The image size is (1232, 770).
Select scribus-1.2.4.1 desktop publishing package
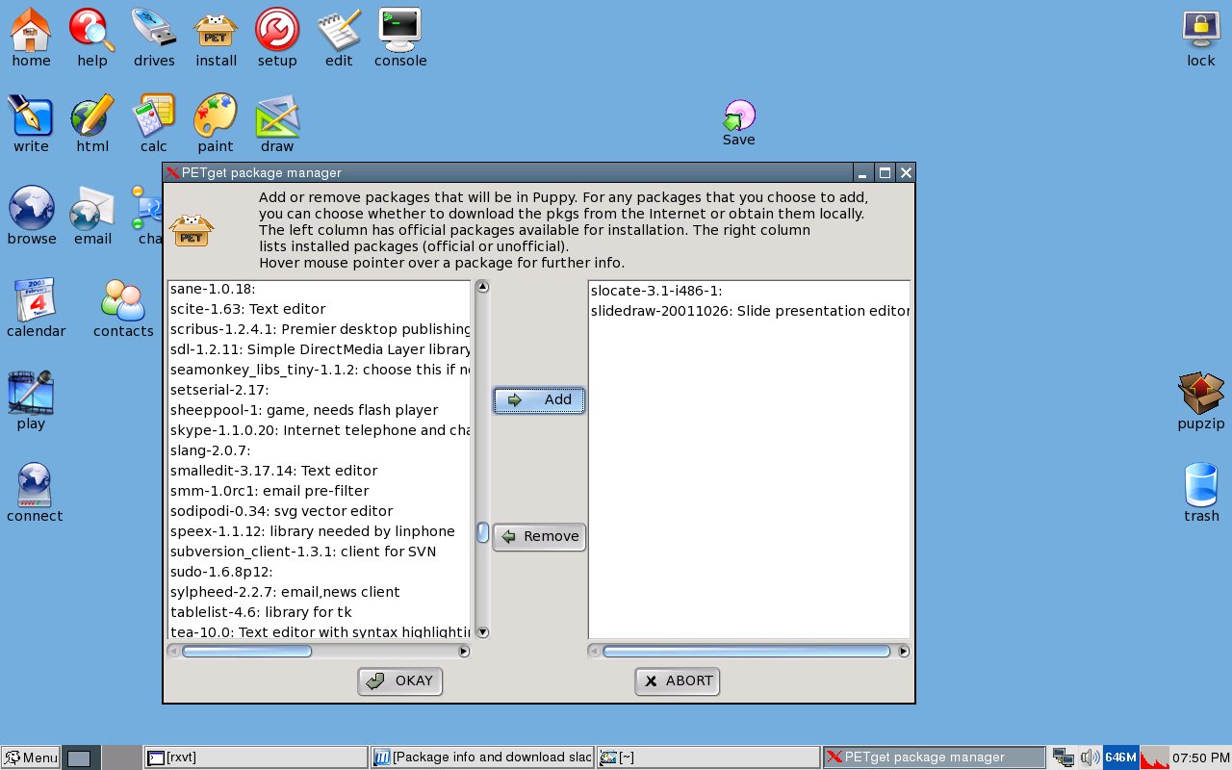coord(319,329)
